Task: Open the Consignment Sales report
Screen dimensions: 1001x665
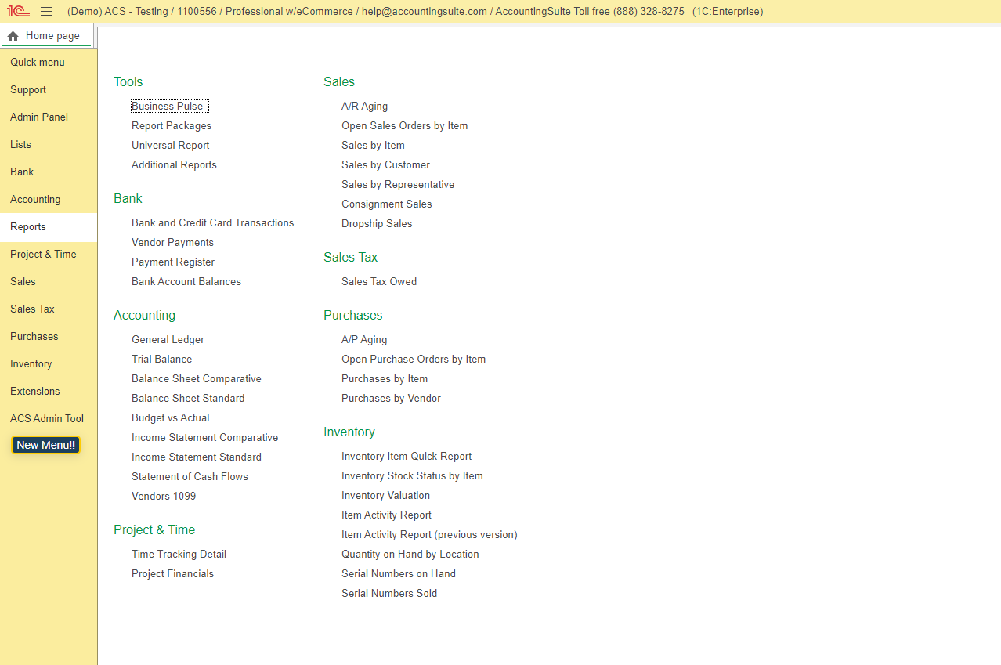Action: pos(387,204)
